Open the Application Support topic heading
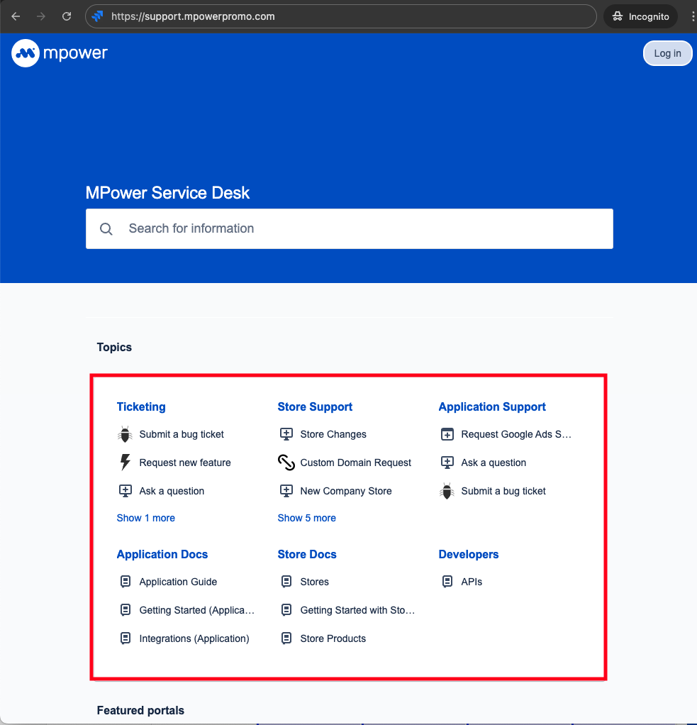 492,407
